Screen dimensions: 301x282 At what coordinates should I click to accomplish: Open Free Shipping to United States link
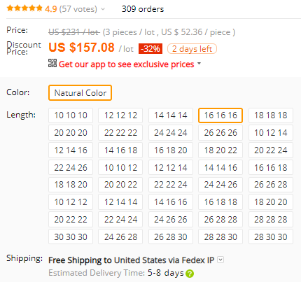click(x=131, y=260)
